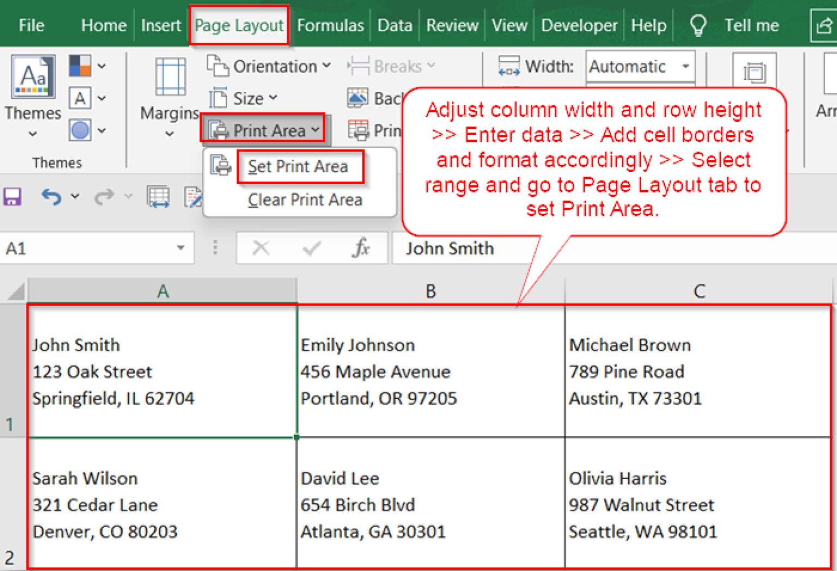
Task: Click the Redo arrow icon
Action: 104,197
